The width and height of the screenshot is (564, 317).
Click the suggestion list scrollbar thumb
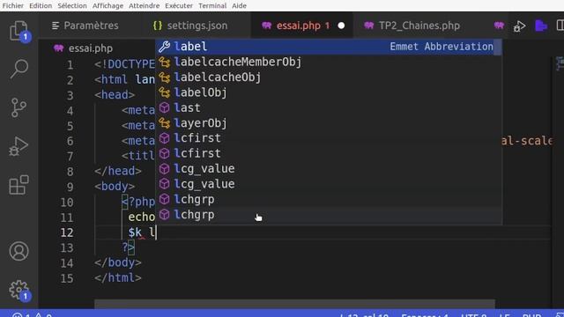click(x=498, y=48)
